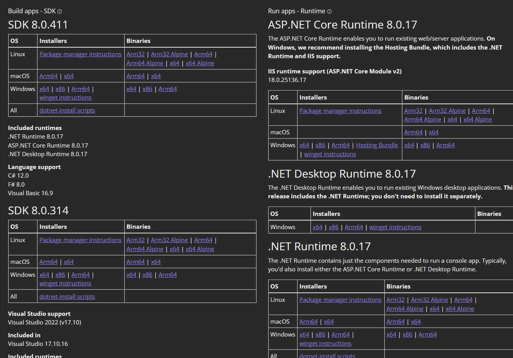Download SDK 8.0.411 Linux Arm32 Alpine binary
Screen dimensions: 513x358
coord(169,54)
